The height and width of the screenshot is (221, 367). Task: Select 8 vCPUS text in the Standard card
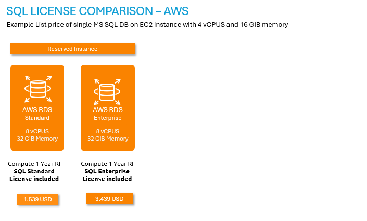(x=37, y=131)
